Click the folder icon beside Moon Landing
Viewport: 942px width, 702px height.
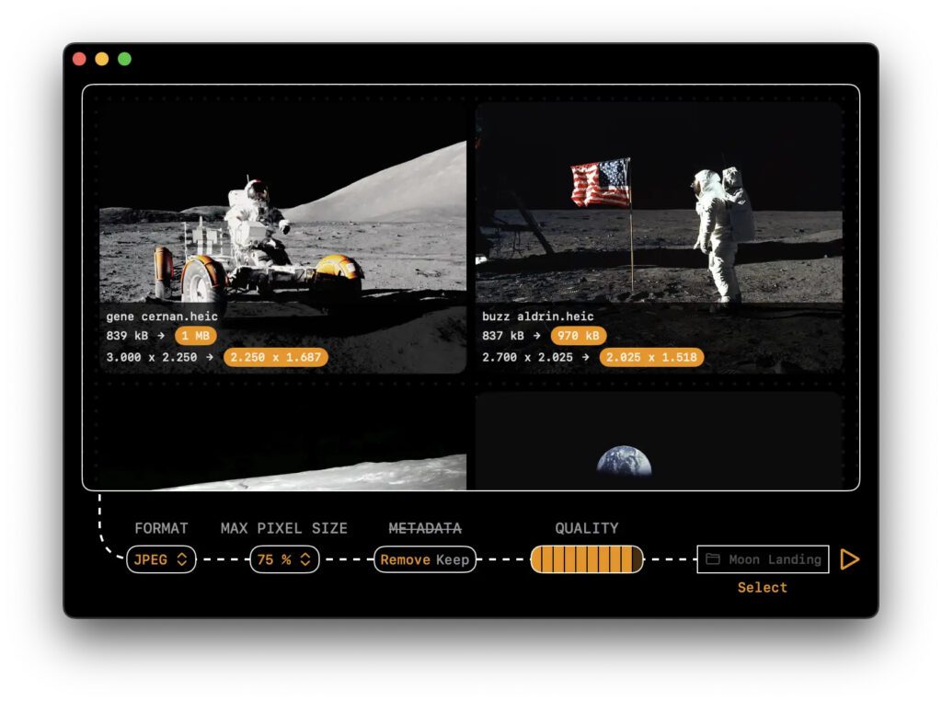[x=713, y=559]
